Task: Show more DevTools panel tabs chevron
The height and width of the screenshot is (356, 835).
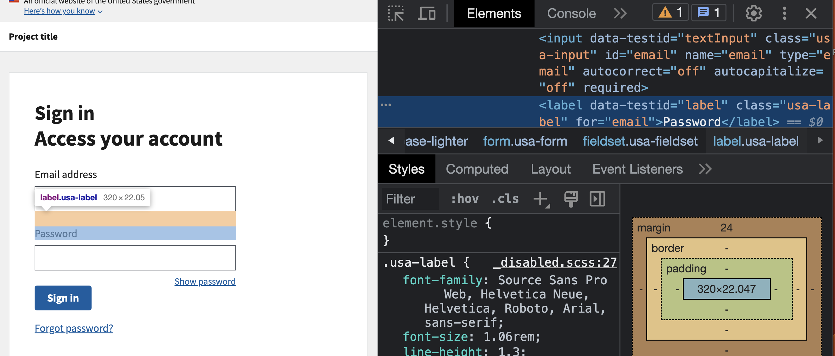Action: (x=620, y=13)
